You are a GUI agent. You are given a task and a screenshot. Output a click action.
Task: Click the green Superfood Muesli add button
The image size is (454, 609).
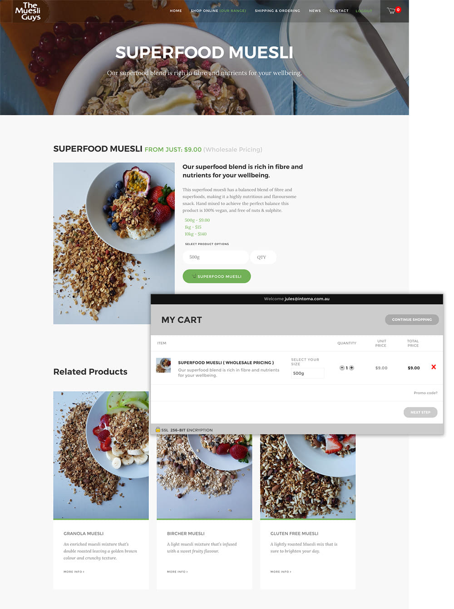click(217, 276)
